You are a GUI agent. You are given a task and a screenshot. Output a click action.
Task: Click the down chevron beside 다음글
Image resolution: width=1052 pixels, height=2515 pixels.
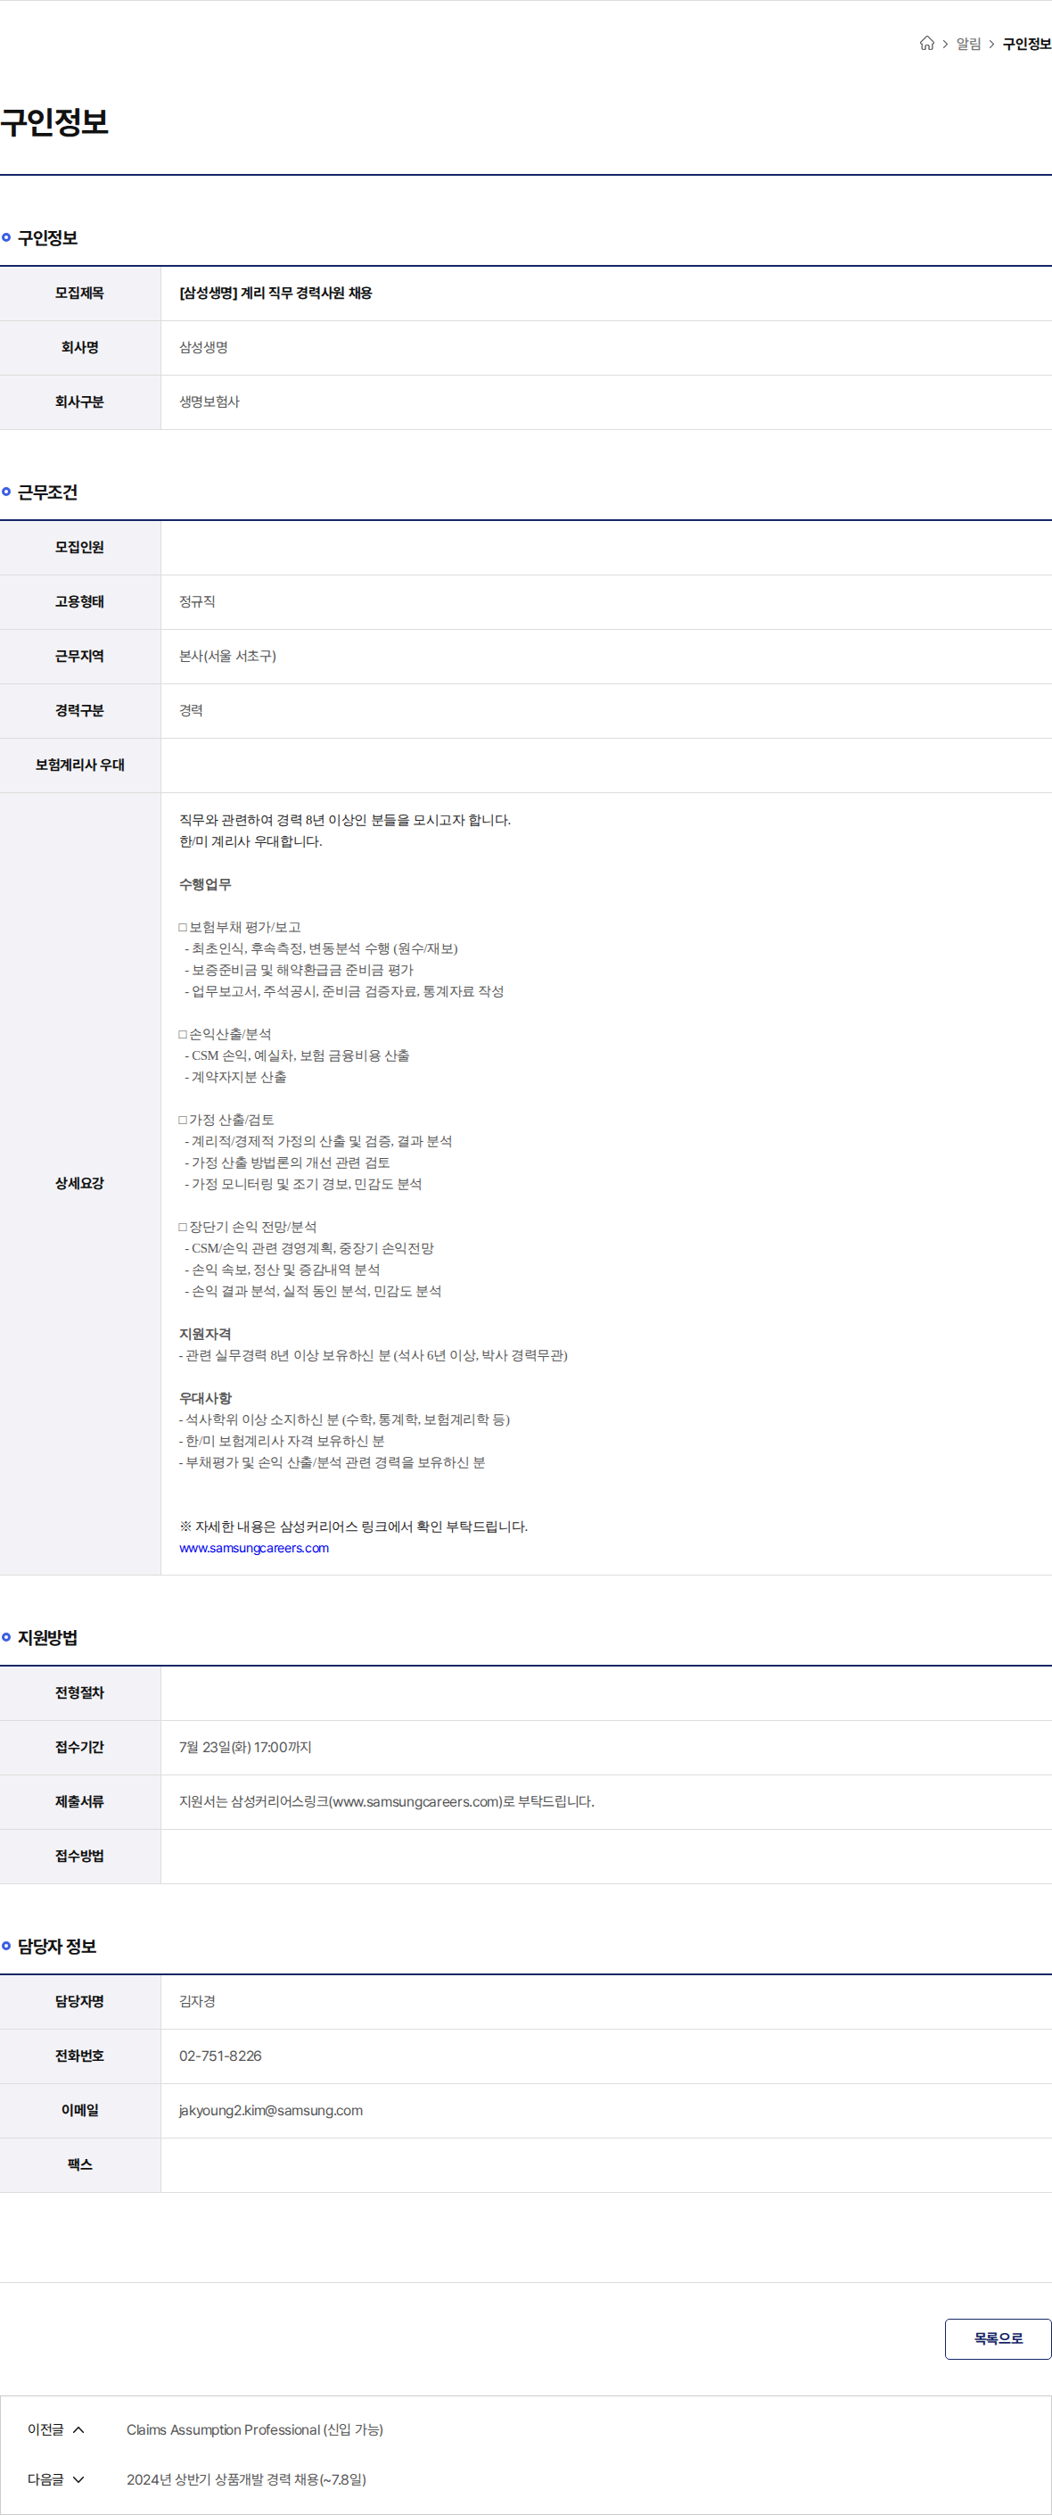point(79,2479)
